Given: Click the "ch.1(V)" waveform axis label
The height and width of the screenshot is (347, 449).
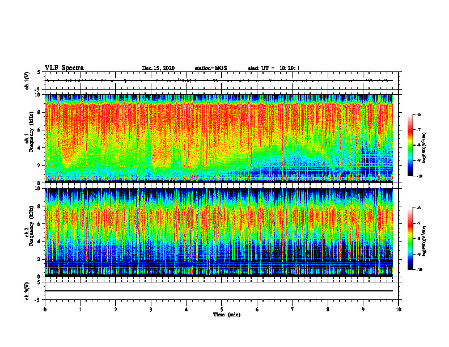Looking at the screenshot, I should pyautogui.click(x=27, y=81).
